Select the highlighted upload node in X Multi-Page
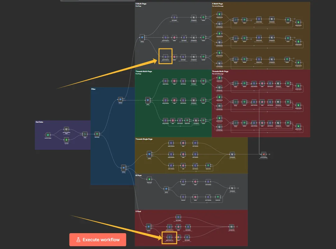Image resolution: width=336 pixels, height=249 pixels. (x=166, y=57)
